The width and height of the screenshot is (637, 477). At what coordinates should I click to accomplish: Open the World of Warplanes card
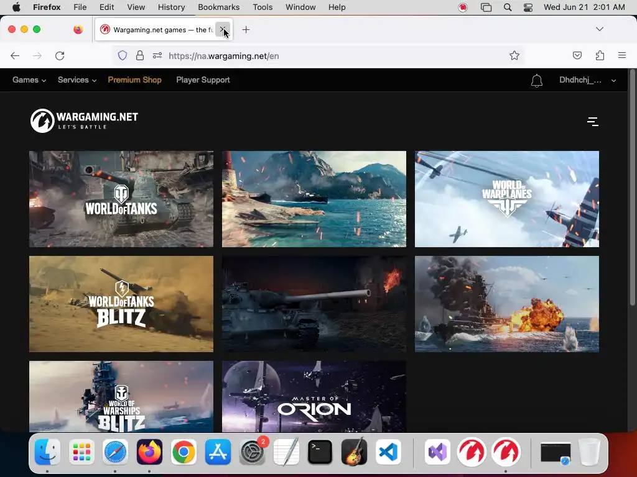tap(506, 199)
